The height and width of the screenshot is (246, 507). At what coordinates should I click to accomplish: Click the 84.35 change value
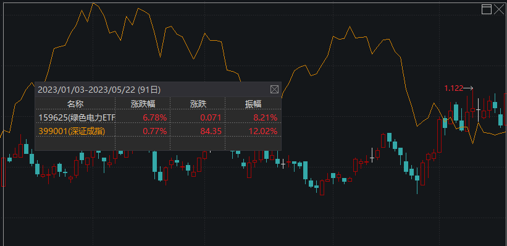pyautogui.click(x=211, y=131)
